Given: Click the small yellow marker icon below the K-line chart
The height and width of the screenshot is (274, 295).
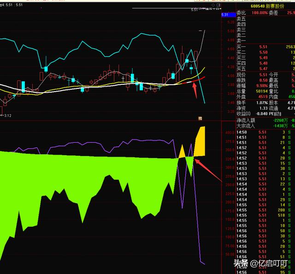Looking at the screenshot, I should click(x=200, y=118).
